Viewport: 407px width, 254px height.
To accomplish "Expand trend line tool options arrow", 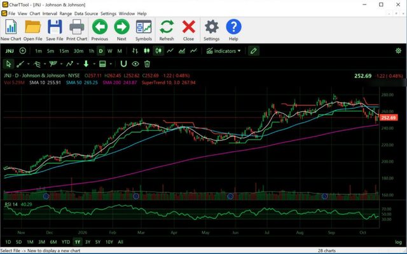I will click(28, 64).
